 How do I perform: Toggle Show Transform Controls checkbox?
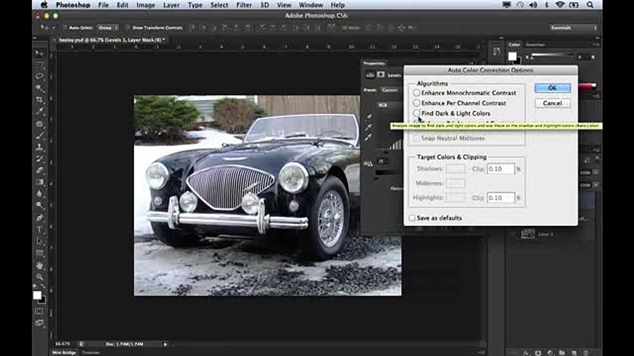click(128, 28)
